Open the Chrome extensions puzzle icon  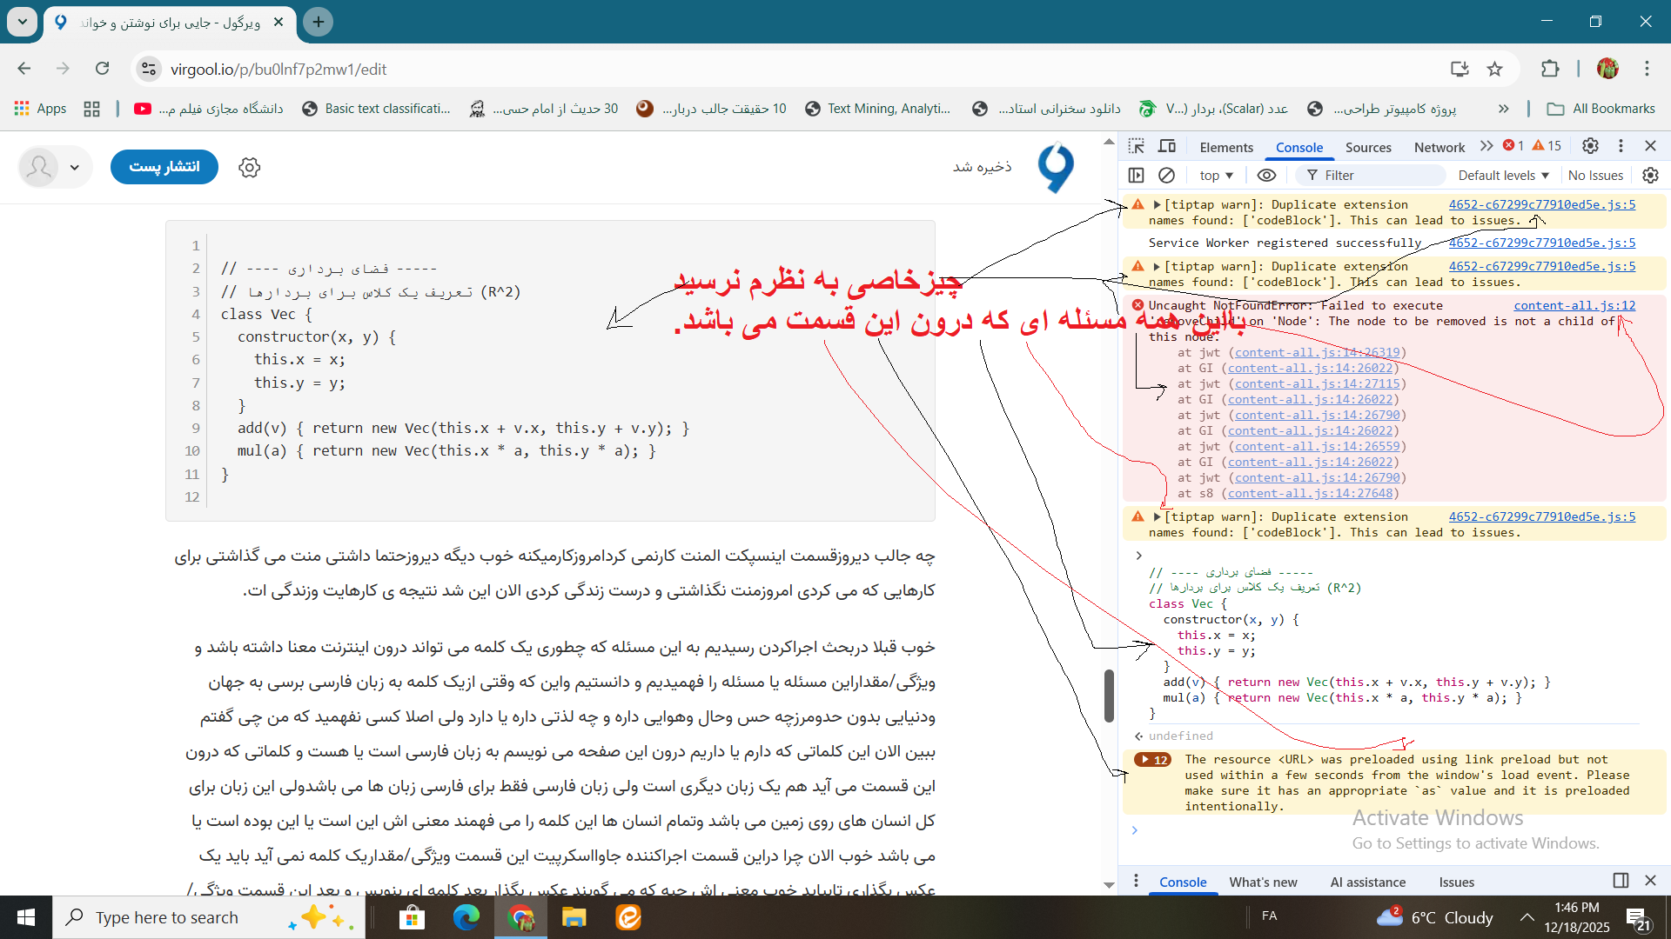coord(1550,69)
